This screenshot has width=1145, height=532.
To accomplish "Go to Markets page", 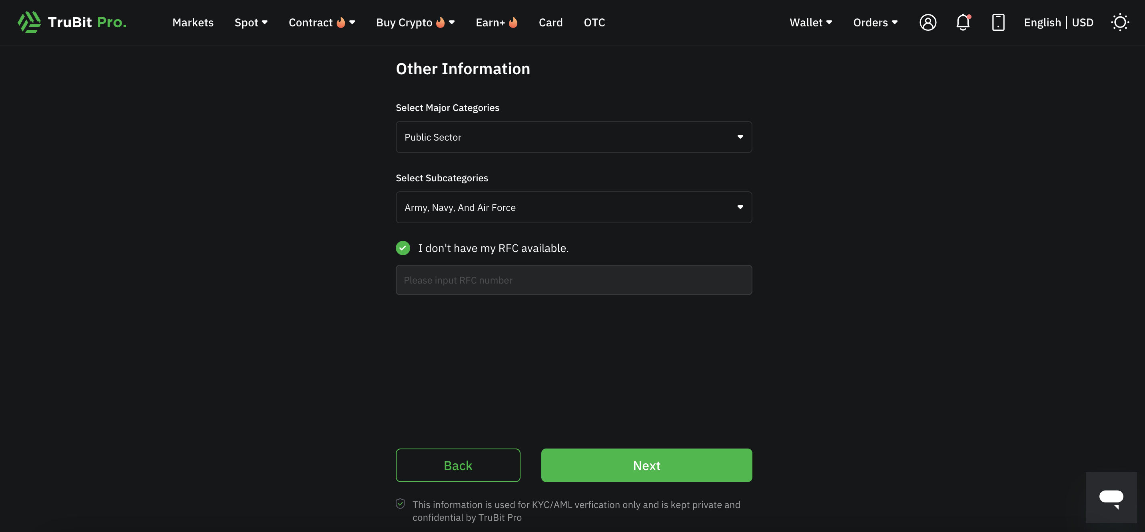I will [192, 22].
